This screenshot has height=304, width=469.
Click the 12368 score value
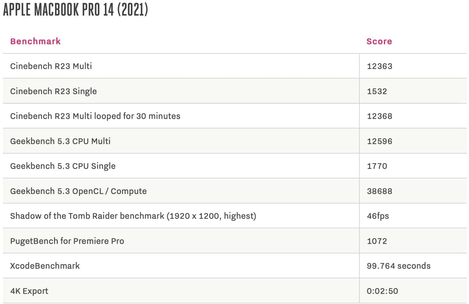point(379,116)
